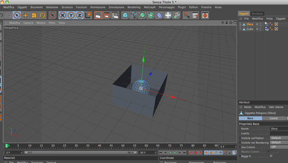Image resolution: width=288 pixels, height=163 pixels.
Task: Open the spline tools icon
Action: (134, 15)
